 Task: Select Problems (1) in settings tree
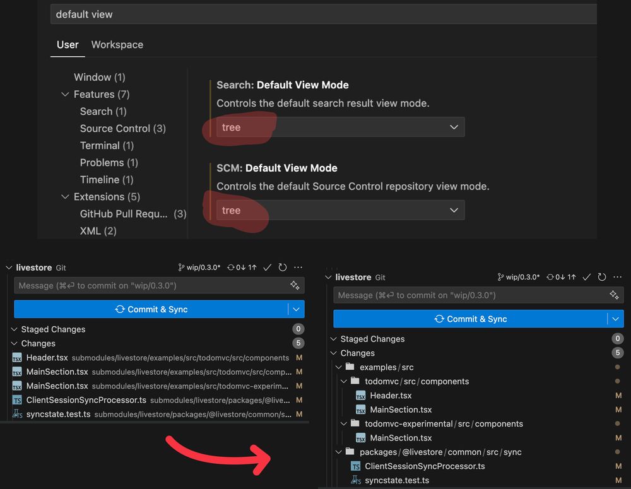pyautogui.click(x=109, y=163)
